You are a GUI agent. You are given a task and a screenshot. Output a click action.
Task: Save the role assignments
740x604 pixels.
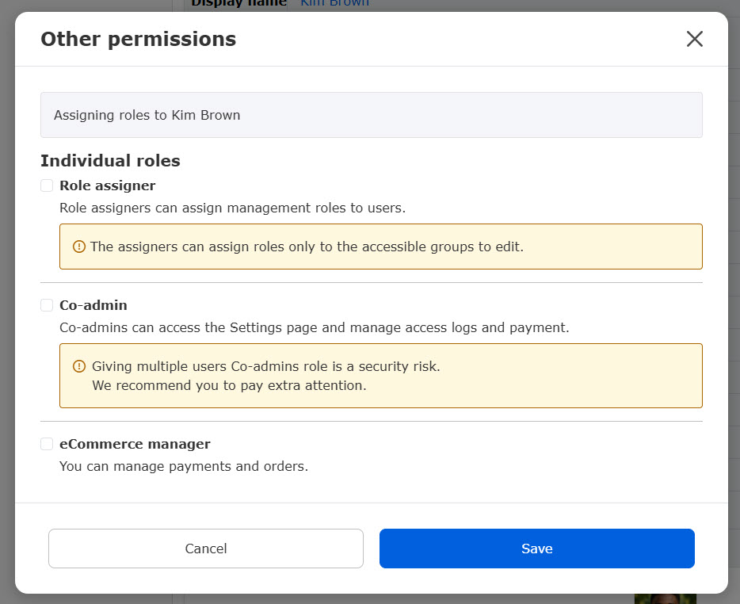(x=536, y=549)
